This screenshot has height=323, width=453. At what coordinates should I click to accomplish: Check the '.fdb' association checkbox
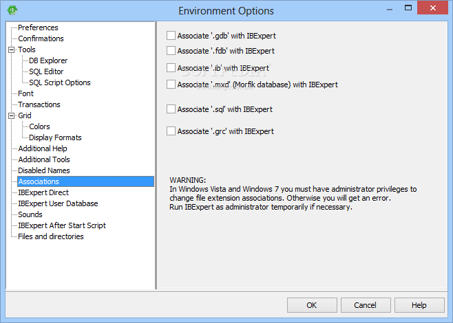tap(171, 51)
